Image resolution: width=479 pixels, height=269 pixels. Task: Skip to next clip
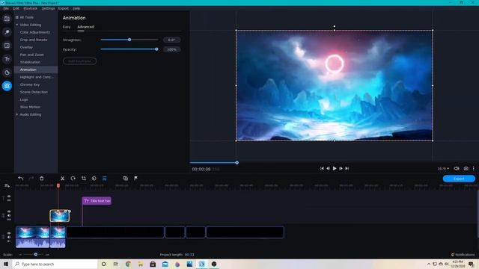point(347,168)
